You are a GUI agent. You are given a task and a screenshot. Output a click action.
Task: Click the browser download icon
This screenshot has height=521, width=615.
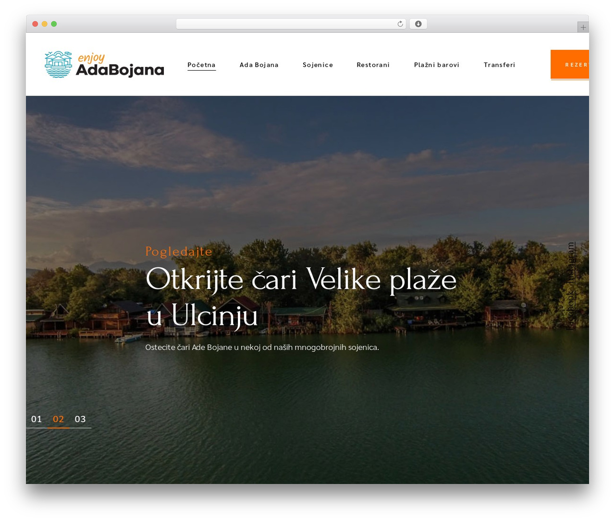coord(418,24)
